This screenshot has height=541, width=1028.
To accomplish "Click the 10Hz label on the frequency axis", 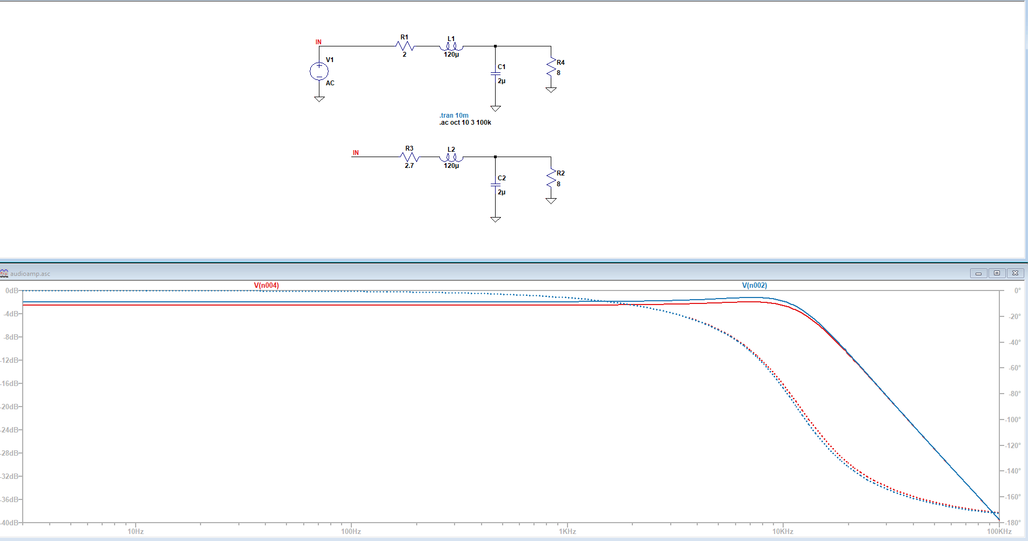I will tap(136, 531).
